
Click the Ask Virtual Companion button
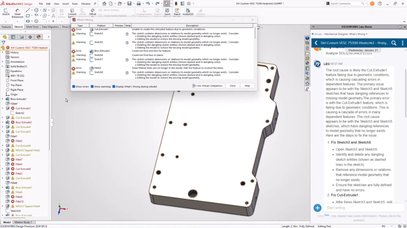pyautogui.click(x=208, y=86)
